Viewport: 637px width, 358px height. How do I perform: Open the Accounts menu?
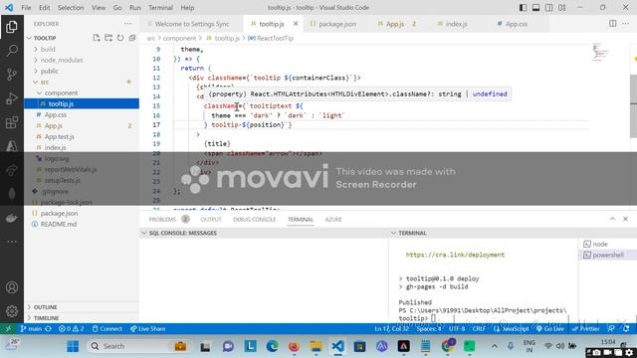point(12,287)
